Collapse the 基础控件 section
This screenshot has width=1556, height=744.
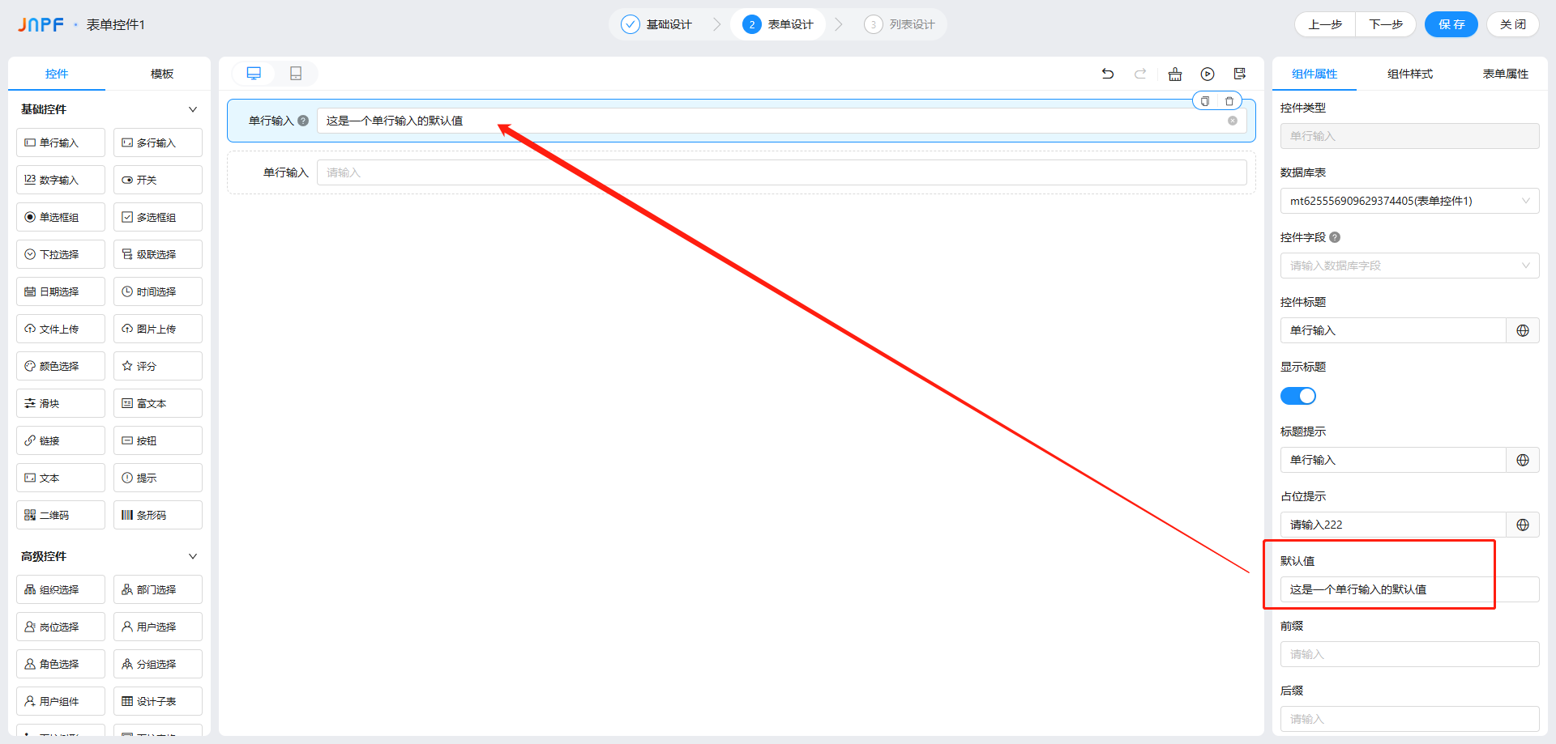click(x=193, y=109)
